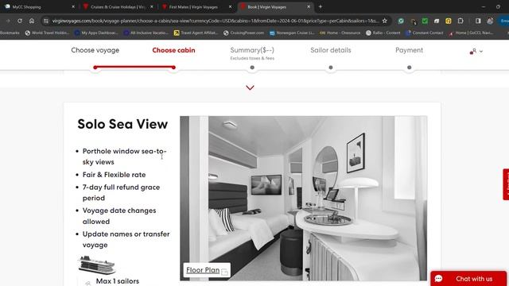Select the Choose cabin step
The width and height of the screenshot is (509, 286).
(173, 50)
